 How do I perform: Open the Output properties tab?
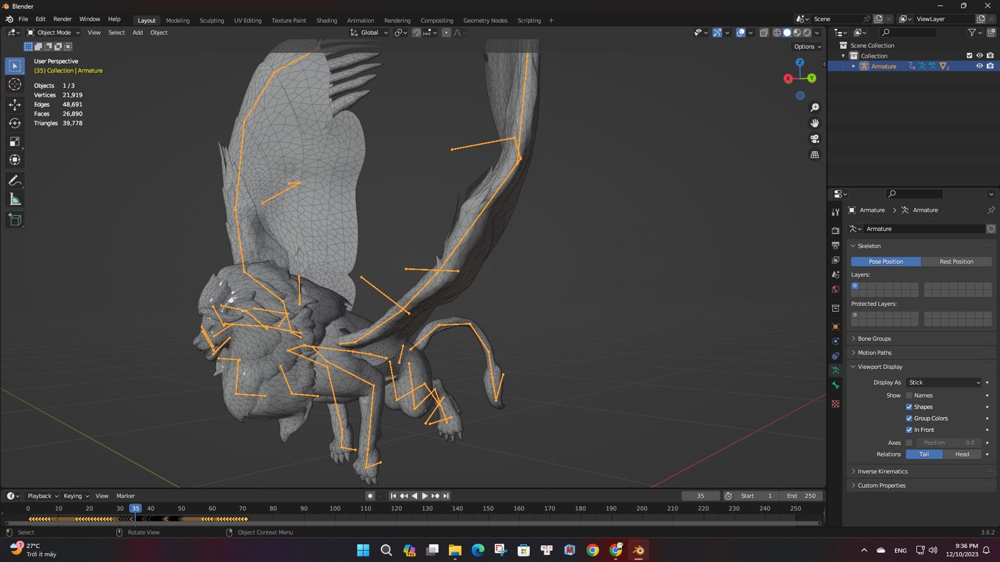pyautogui.click(x=835, y=245)
